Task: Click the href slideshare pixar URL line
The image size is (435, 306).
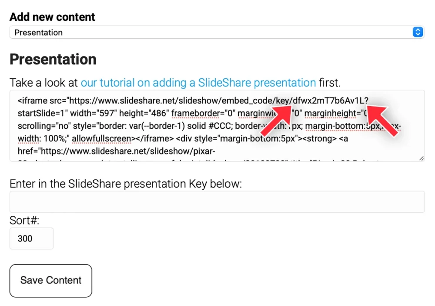Action: [x=117, y=151]
